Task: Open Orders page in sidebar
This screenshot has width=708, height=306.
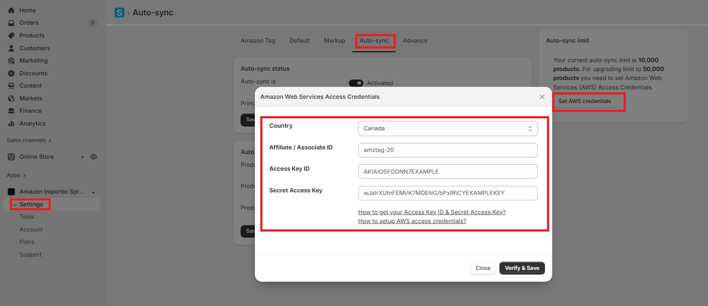Action: (x=29, y=23)
